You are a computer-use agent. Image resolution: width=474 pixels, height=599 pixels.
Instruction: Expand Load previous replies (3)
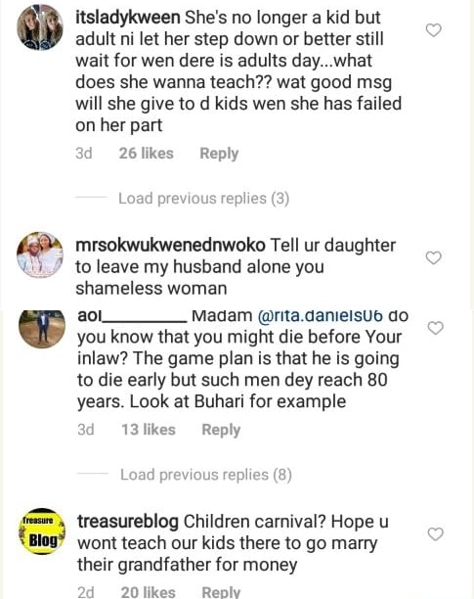click(x=203, y=199)
